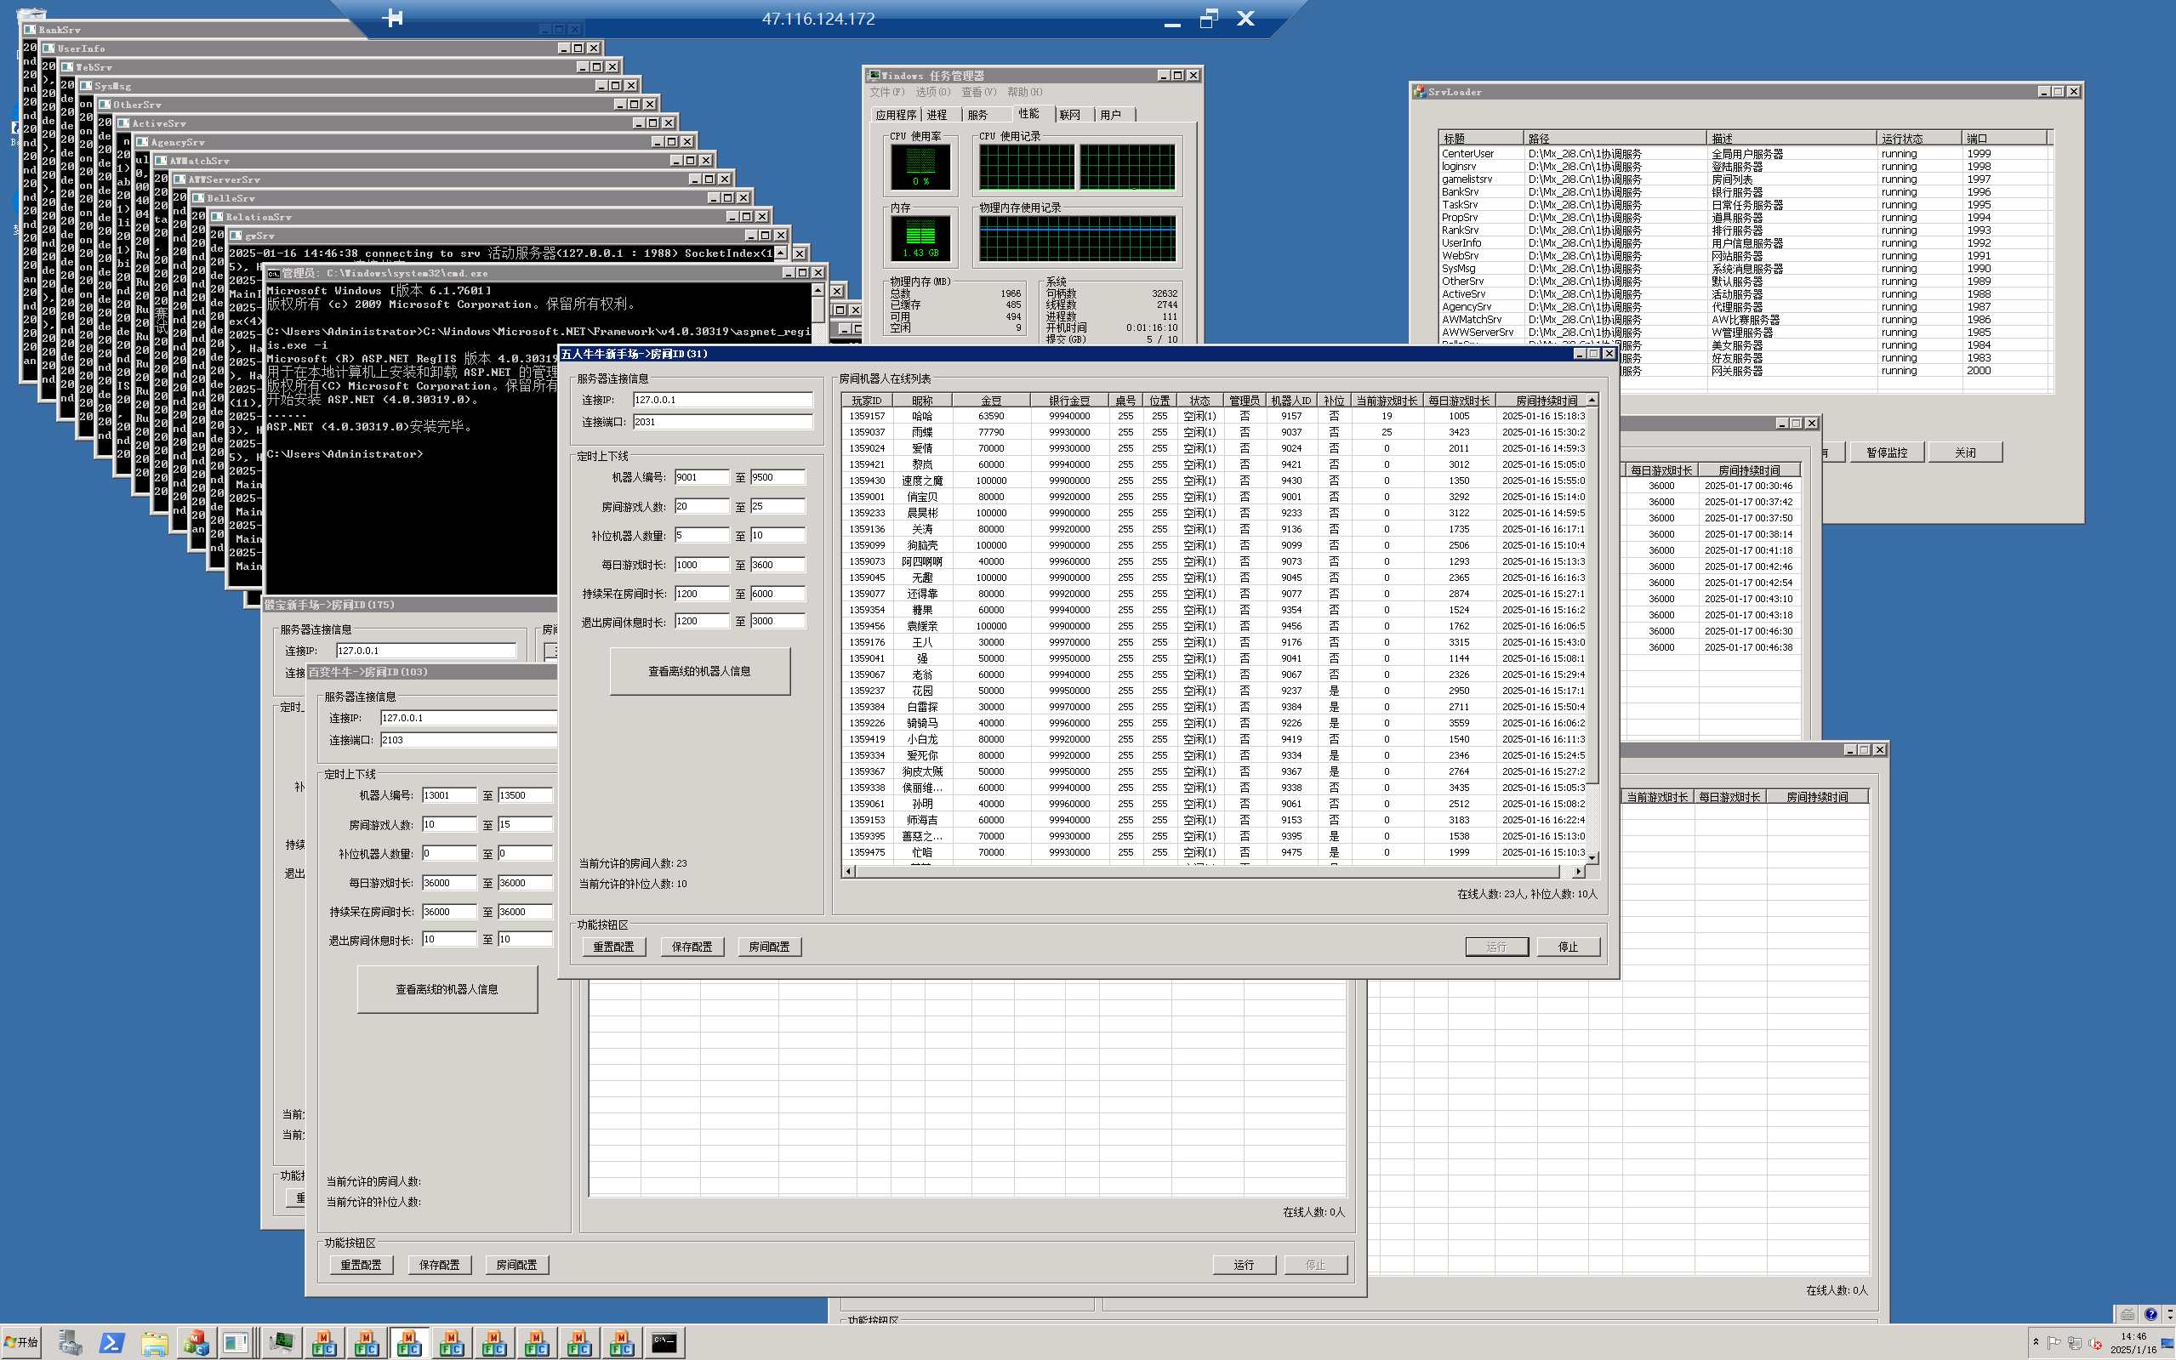Open the 选项 menu in Task Manager
Viewport: 2176px width, 1360px height.
click(x=933, y=92)
